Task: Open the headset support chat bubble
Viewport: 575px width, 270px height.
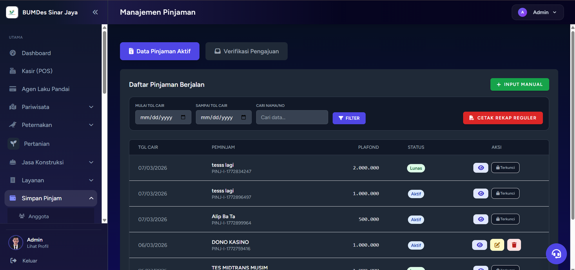Action: 556,254
